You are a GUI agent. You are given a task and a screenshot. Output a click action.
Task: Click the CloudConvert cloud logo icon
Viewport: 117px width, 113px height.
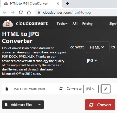tap(8, 23)
